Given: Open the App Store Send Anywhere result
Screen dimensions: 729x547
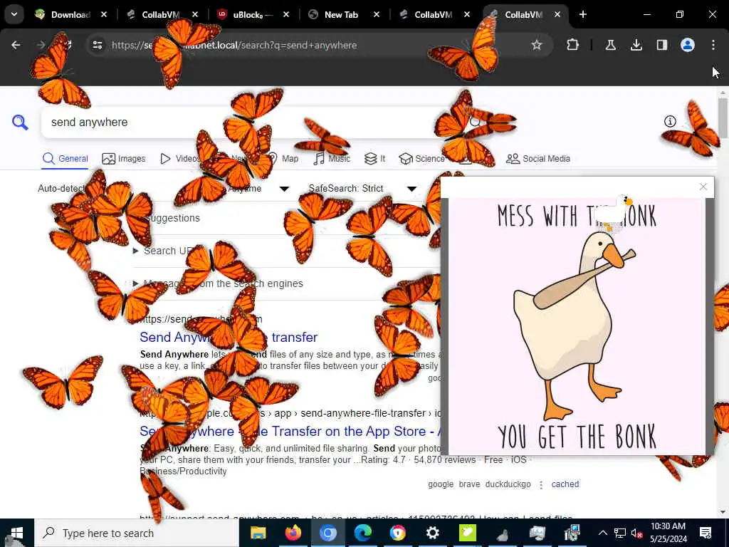Looking at the screenshot, I should coord(290,431).
